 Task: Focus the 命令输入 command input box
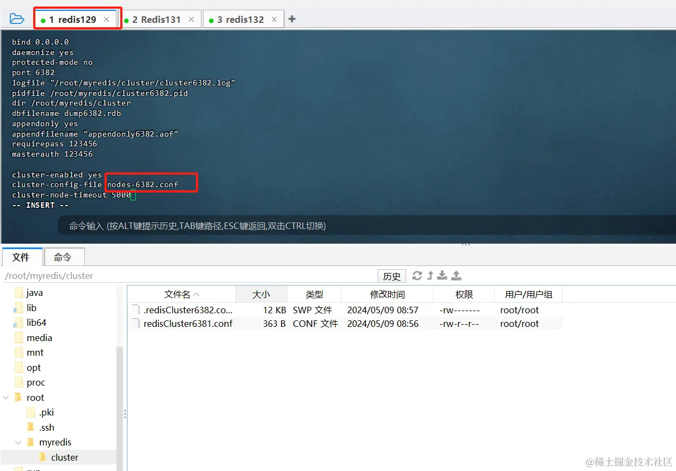point(367,225)
